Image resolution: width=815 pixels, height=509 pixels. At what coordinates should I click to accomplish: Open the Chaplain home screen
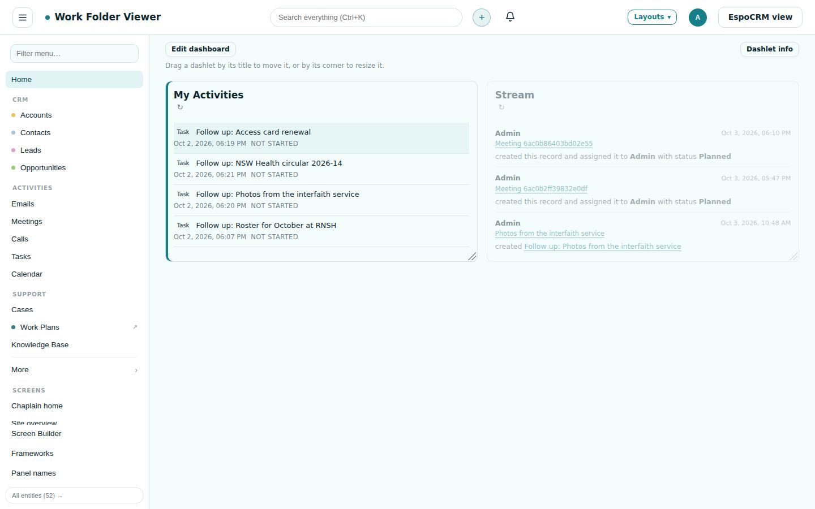(74, 406)
